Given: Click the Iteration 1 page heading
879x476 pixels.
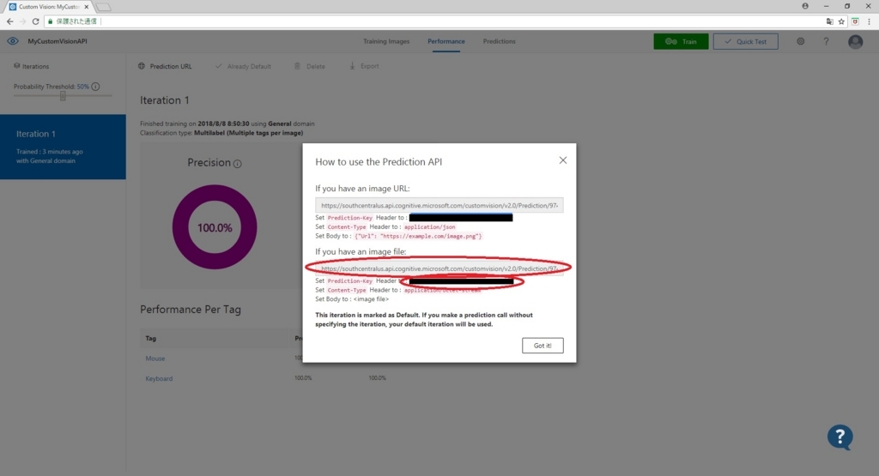Looking at the screenshot, I should (164, 100).
